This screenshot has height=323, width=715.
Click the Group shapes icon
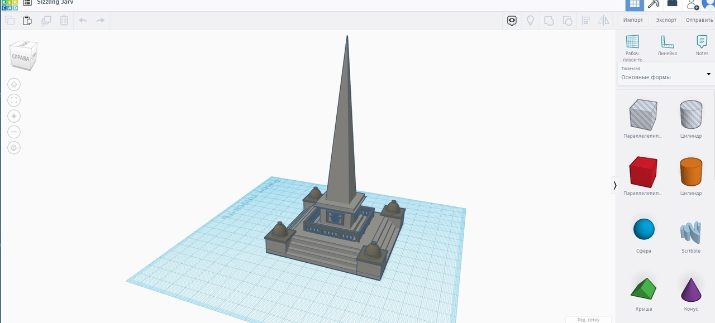click(549, 21)
